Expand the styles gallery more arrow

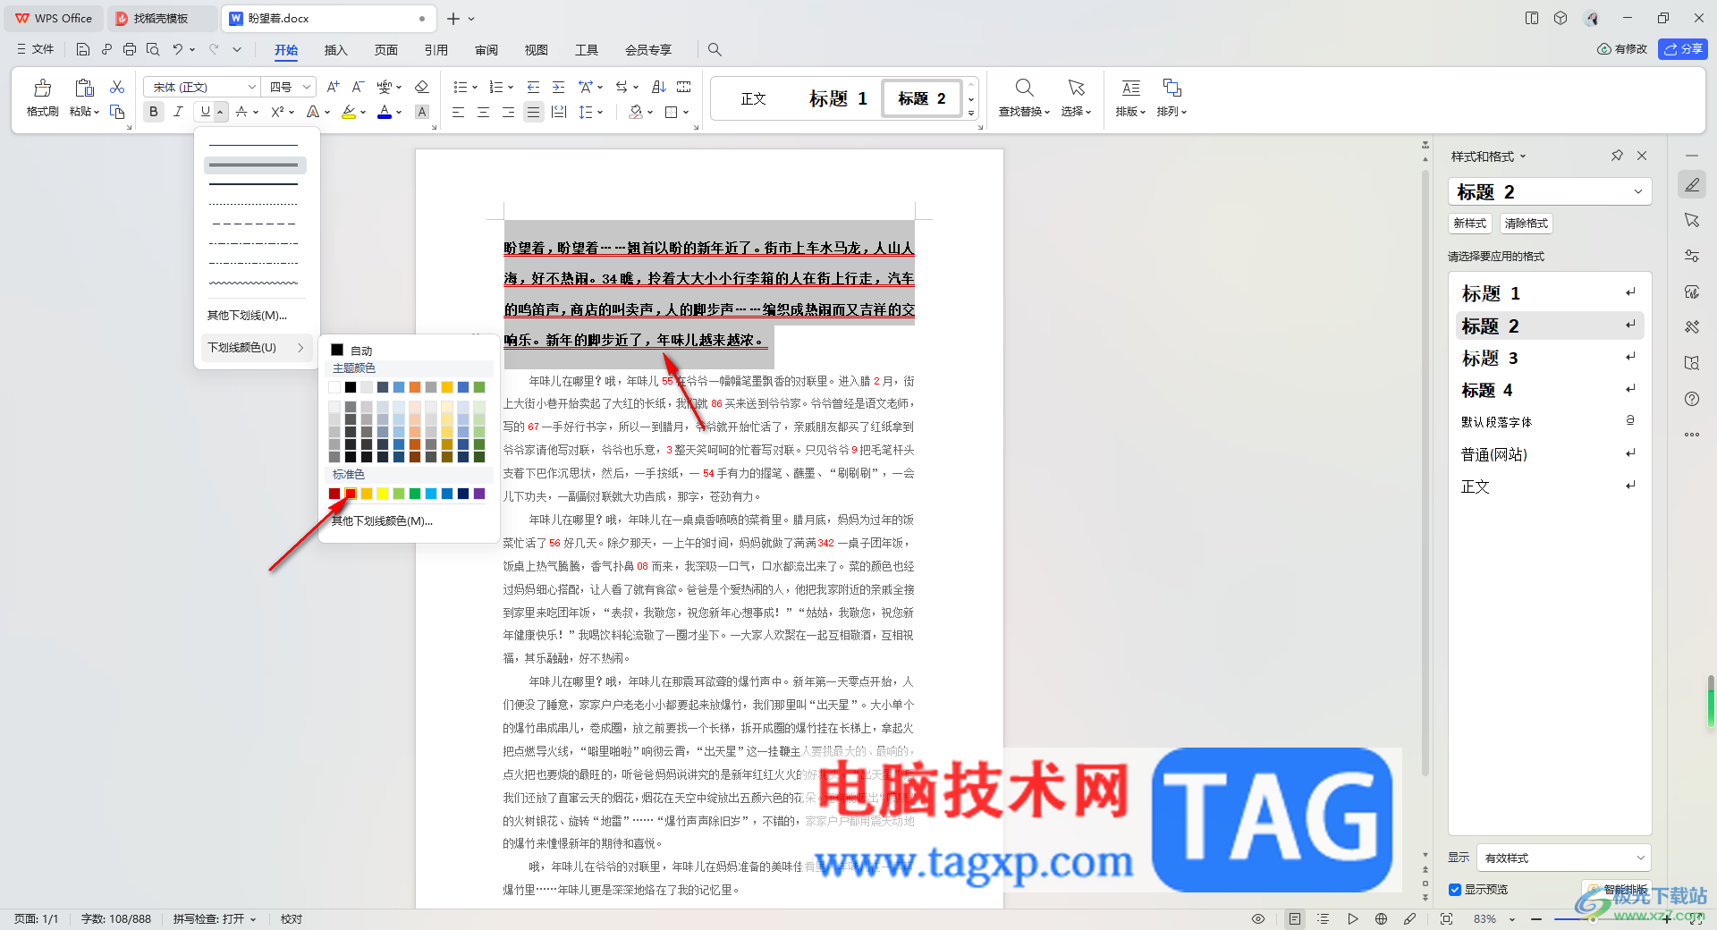tap(971, 114)
